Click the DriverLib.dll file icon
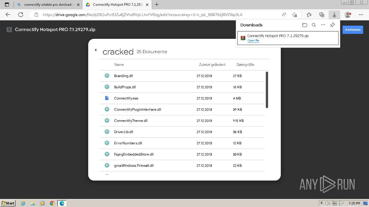Image resolution: width=369 pixels, height=207 pixels. (107, 132)
